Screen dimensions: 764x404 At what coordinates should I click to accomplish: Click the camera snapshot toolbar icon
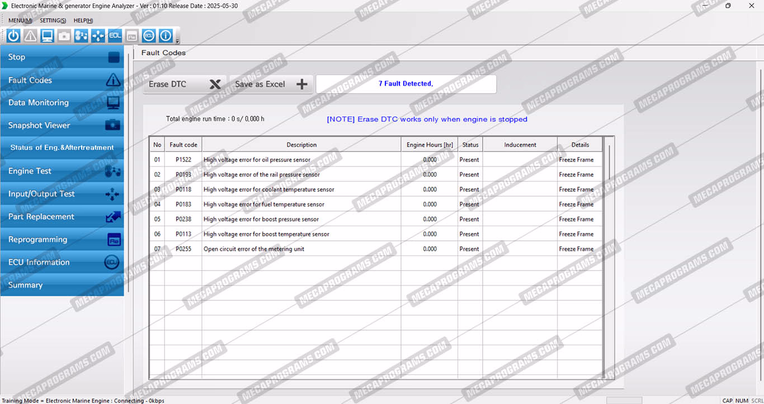(x=64, y=36)
